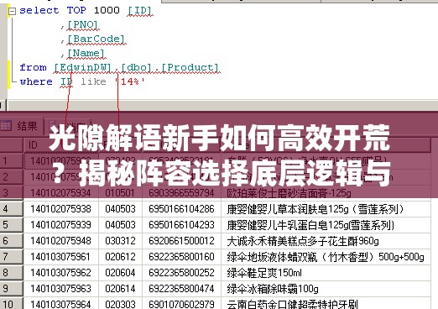Image resolution: width=438 pixels, height=309 pixels.
Task: Click ID cell 140102075934
Action: pyautogui.click(x=61, y=193)
